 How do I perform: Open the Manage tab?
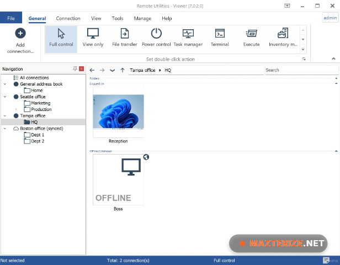(x=142, y=18)
